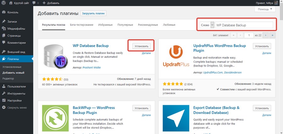The image size is (283, 134).
Task: Switch to Рекомендуемые tab
Action: tap(148, 25)
